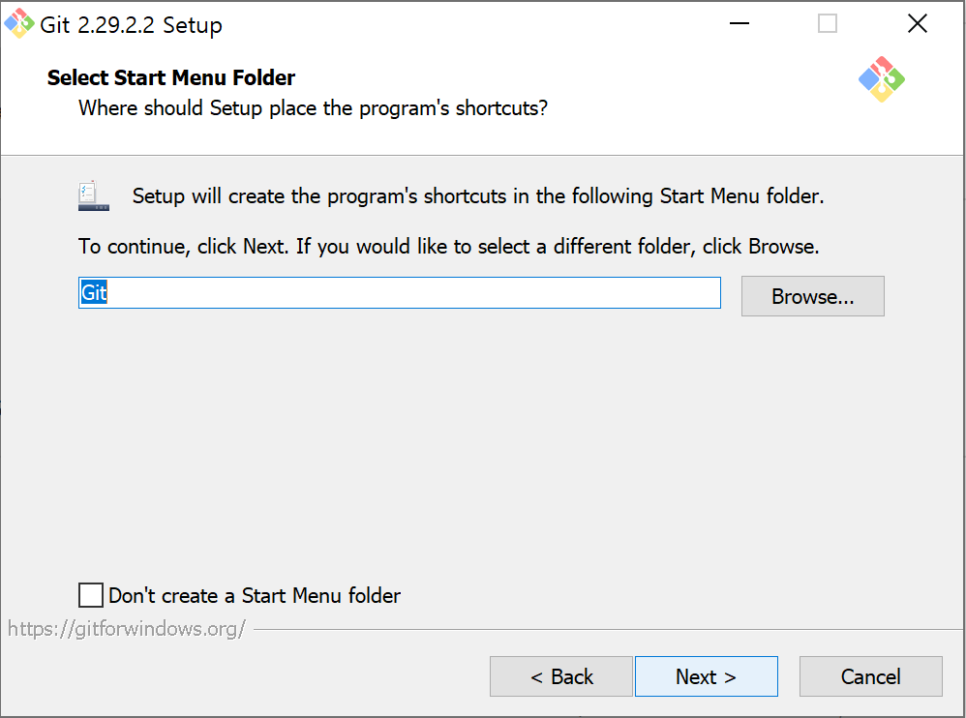
Task: Click the "Setup will create the program's shortcuts" text
Action: pyautogui.click(x=478, y=195)
